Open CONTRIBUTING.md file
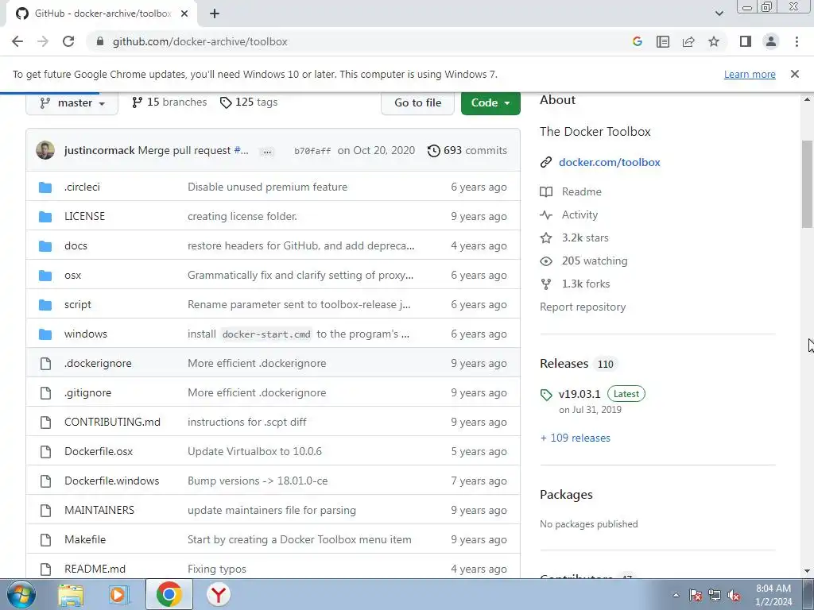This screenshot has height=610, width=814. tap(112, 422)
